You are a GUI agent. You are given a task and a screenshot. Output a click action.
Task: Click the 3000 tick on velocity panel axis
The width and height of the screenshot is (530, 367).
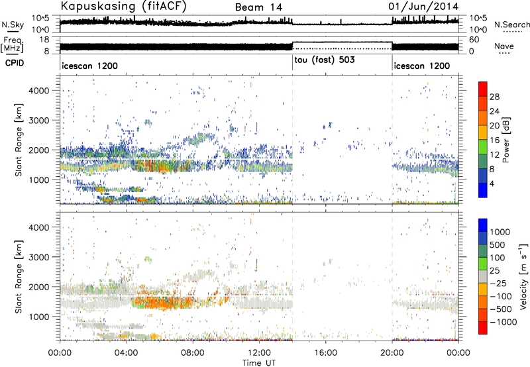tap(39, 257)
